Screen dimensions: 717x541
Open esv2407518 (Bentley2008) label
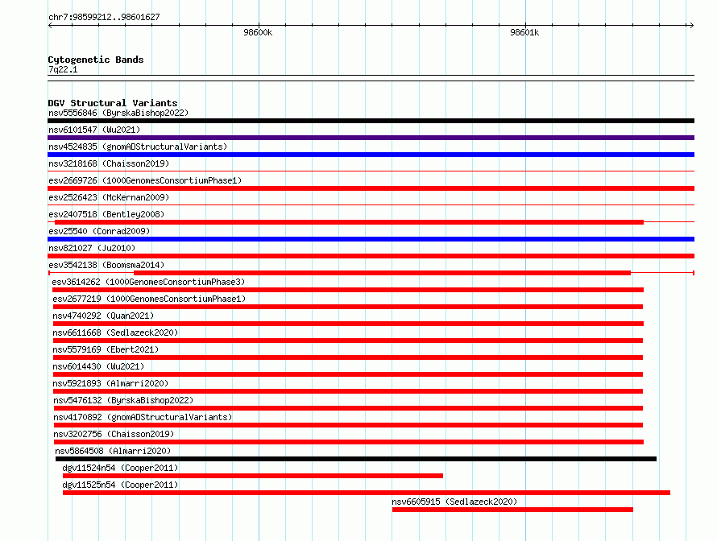pos(106,214)
